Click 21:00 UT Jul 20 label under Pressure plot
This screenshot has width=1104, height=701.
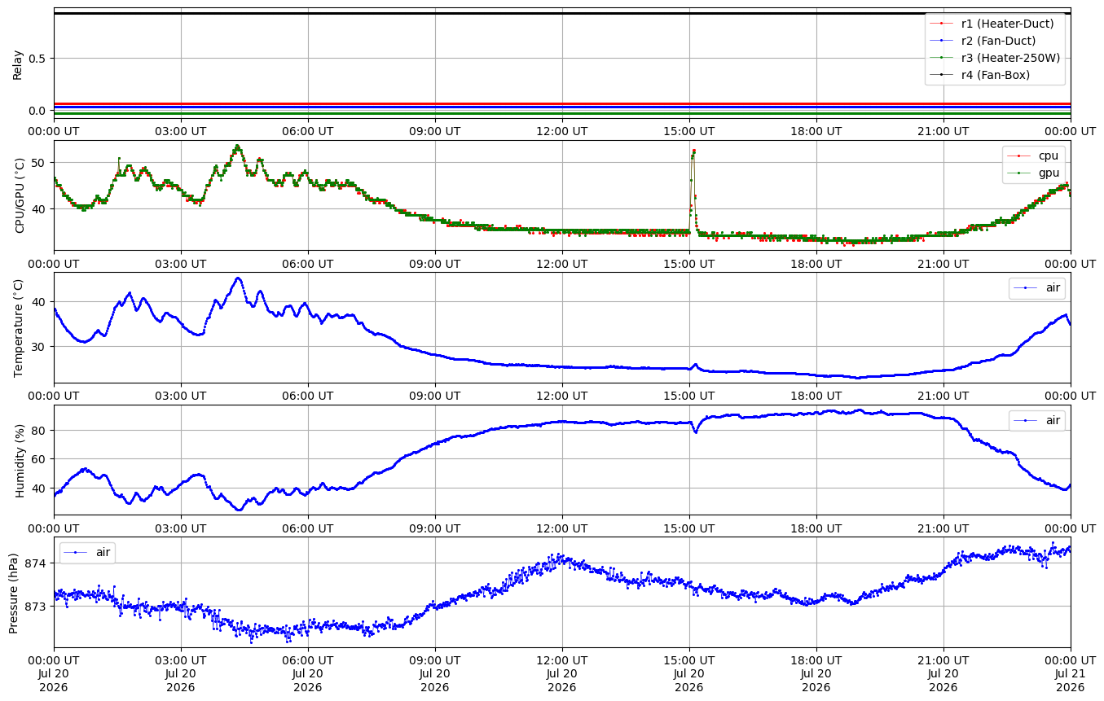pos(943,674)
